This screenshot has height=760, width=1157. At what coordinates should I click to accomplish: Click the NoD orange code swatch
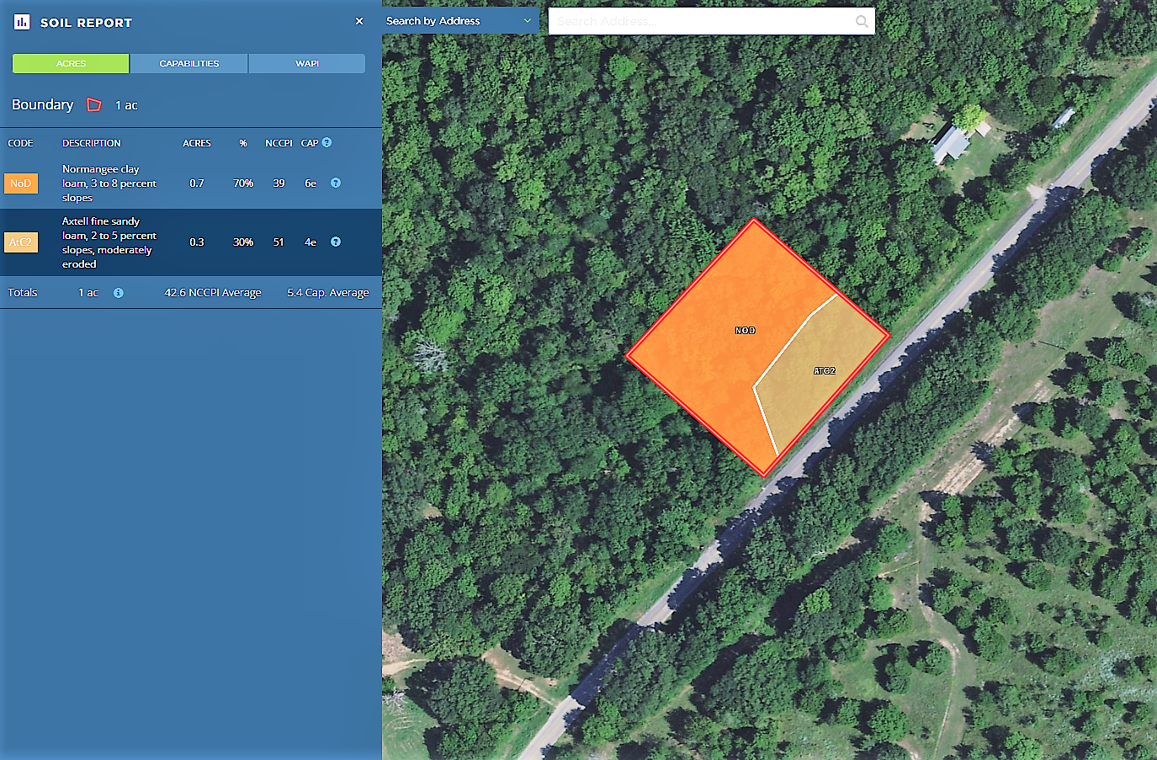[x=21, y=183]
